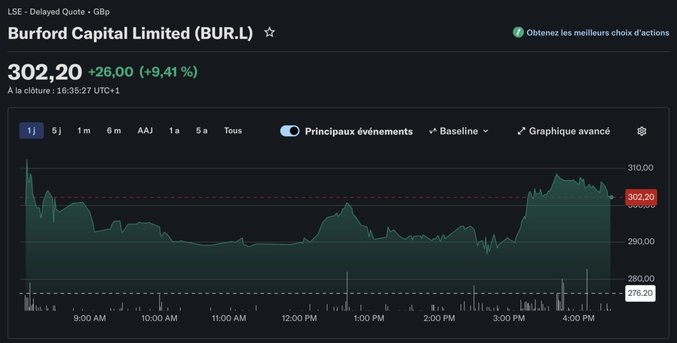The height and width of the screenshot is (343, 677).
Task: Click the 290,00 price axis label
Action: (x=641, y=241)
